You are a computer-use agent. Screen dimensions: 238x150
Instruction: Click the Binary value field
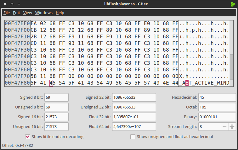click(217, 117)
